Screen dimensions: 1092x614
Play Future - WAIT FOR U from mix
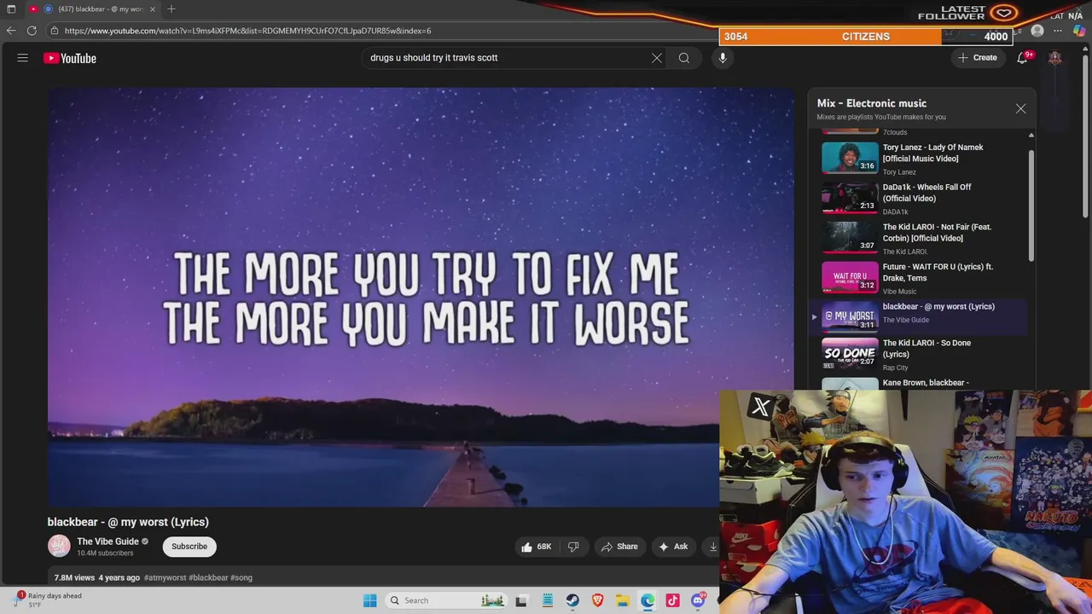click(x=924, y=278)
